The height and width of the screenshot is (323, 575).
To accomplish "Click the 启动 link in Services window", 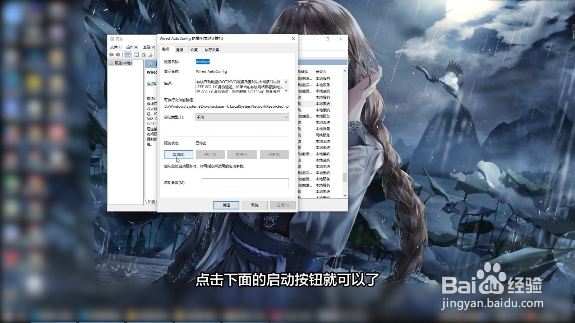I will point(150,83).
